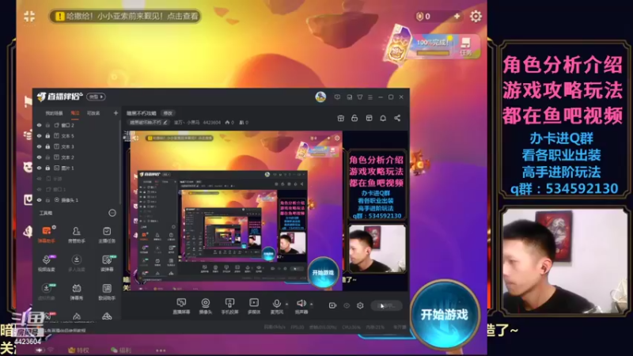This screenshot has height=356, width=633.
Task: Open the user avatar in the title bar
Action: pos(320,97)
